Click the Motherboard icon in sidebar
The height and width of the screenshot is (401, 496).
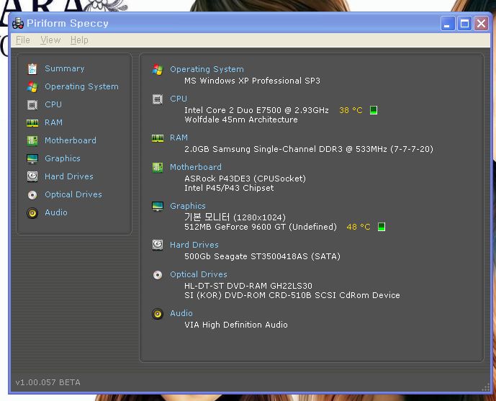[32, 140]
